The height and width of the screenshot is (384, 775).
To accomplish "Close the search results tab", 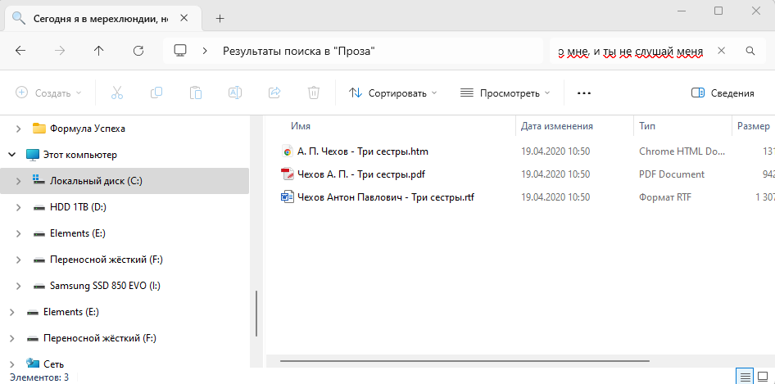I will click(184, 18).
